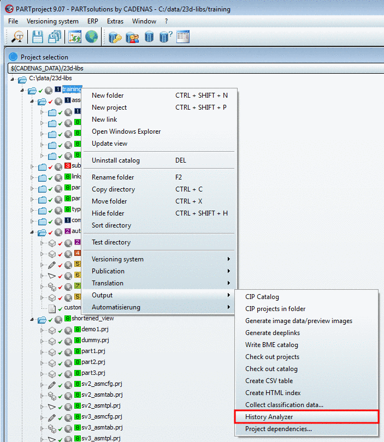Click the table window toolbar icon
The height and width of the screenshot is (442, 384).
183,37
